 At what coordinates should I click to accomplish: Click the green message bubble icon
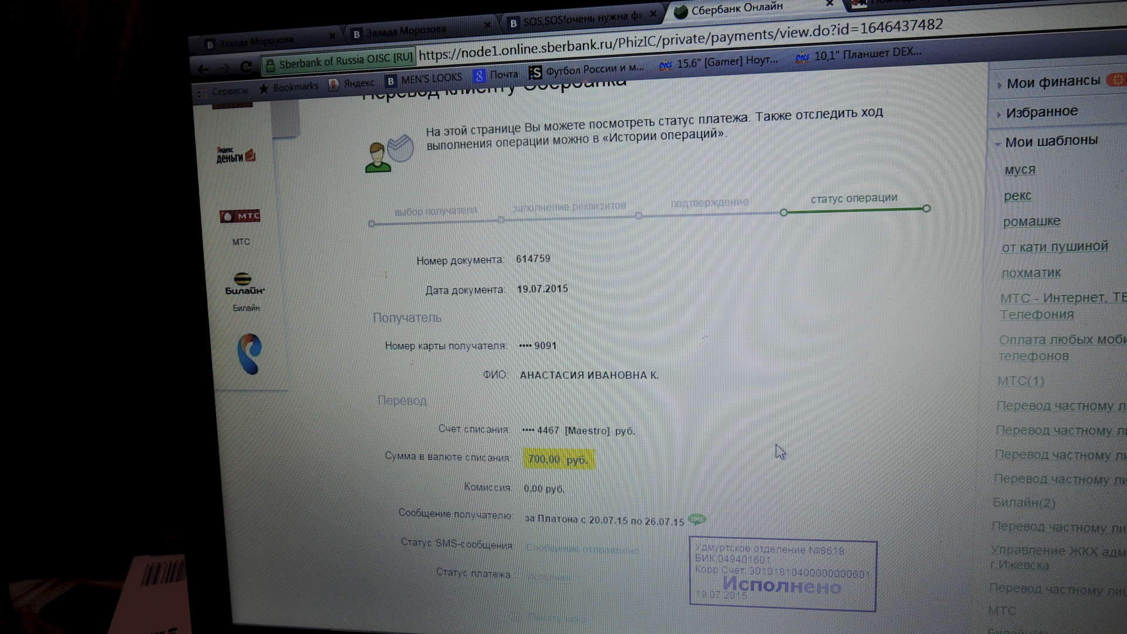coord(697,520)
